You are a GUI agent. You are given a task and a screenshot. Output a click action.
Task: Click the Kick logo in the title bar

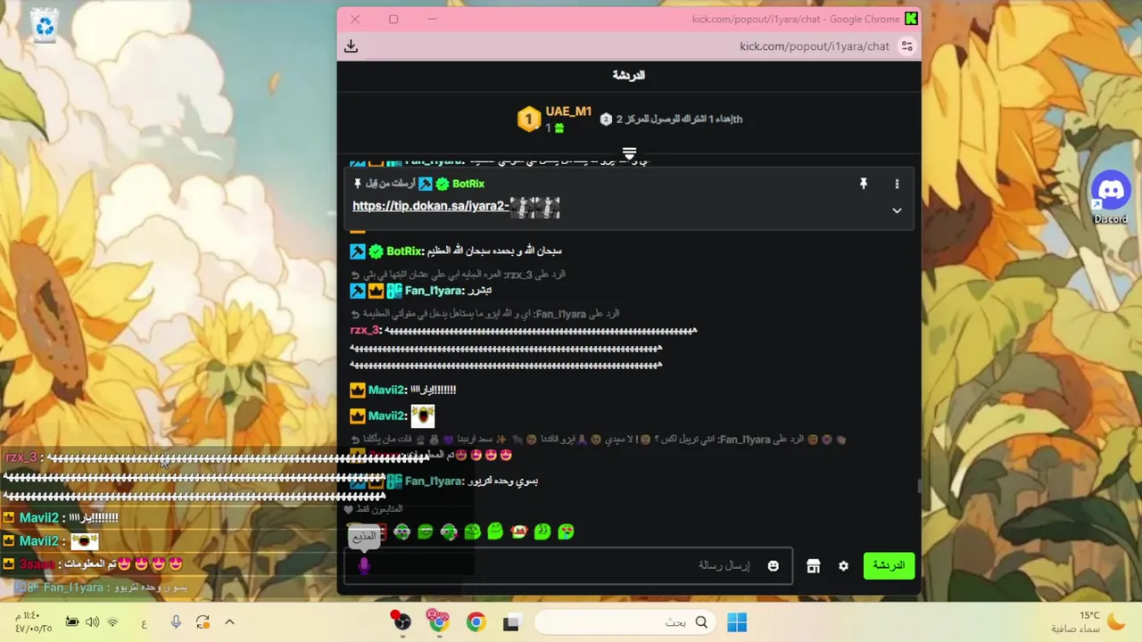tap(910, 19)
